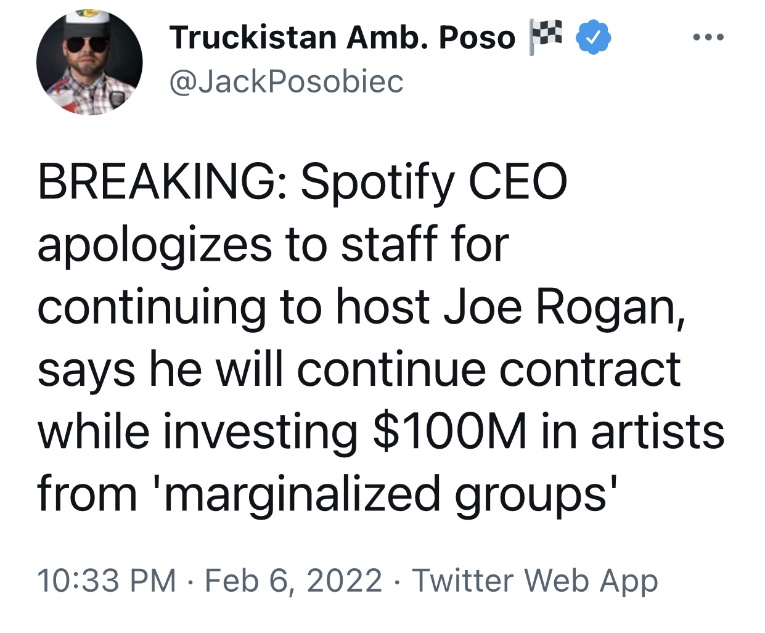The width and height of the screenshot is (765, 633).
Task: Click the "$100M" amount in the tweet
Action: [449, 431]
